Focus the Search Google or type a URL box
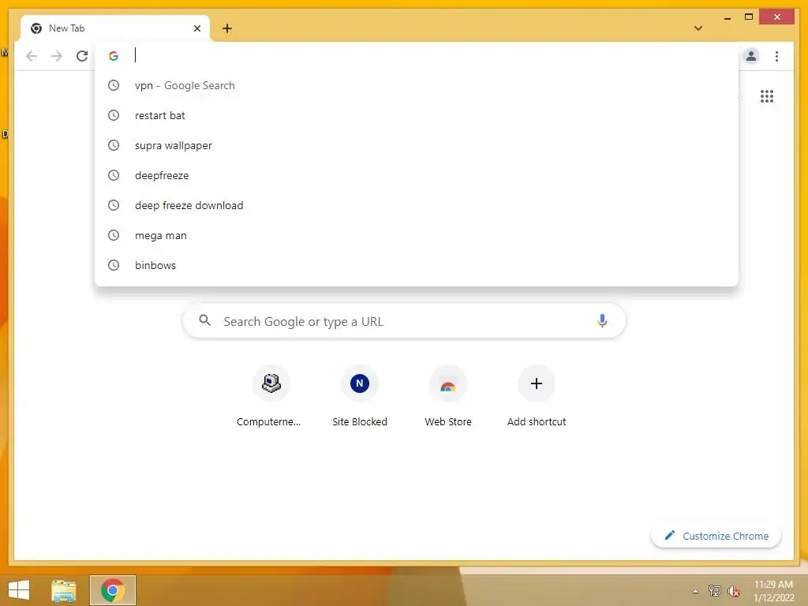Screen dimensions: 808x606 click(404, 321)
